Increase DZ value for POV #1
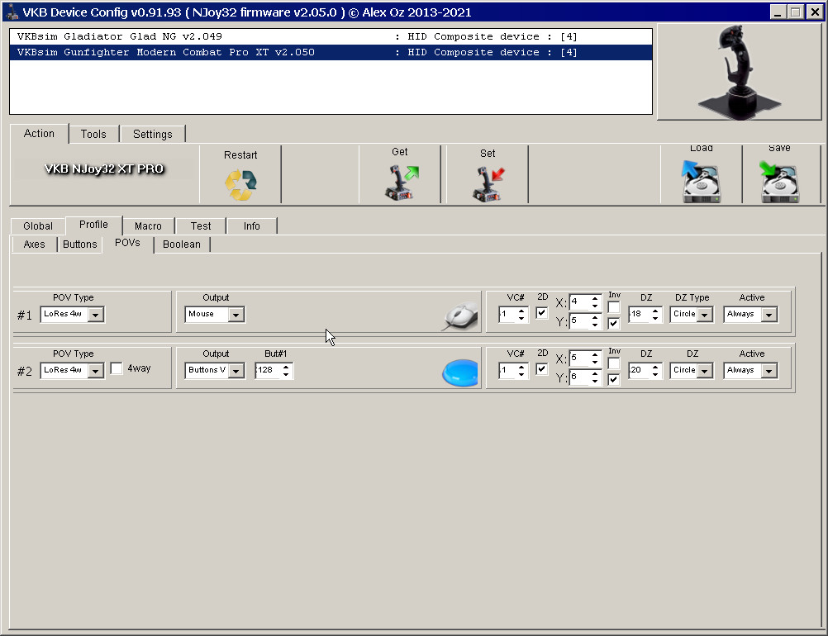The height and width of the screenshot is (636, 828). point(655,311)
